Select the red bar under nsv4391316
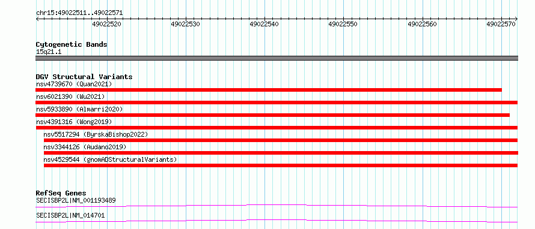 point(277,128)
